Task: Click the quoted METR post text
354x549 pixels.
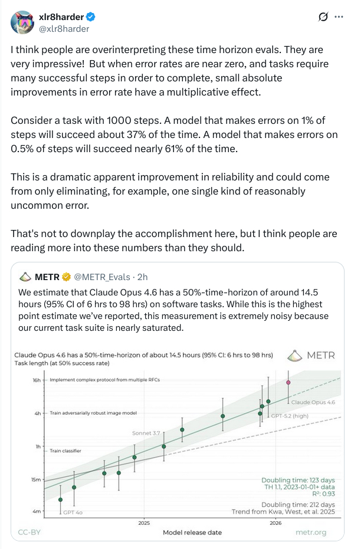Action: pyautogui.click(x=177, y=310)
